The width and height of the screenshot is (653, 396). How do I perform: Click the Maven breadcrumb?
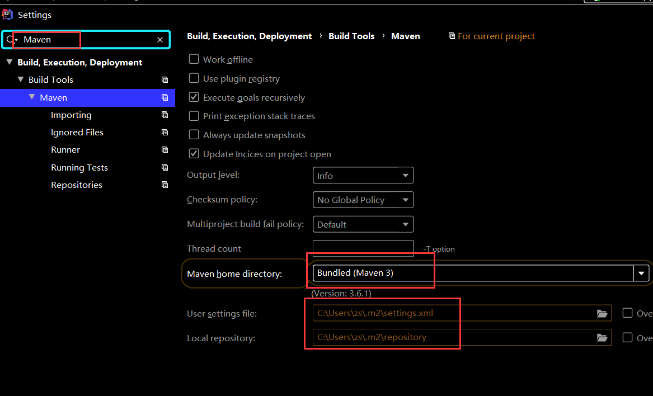[406, 36]
